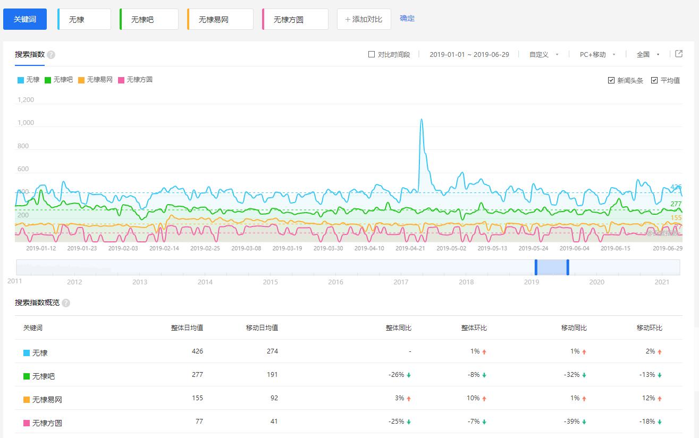The height and width of the screenshot is (438, 699).
Task: Toggle the orange 无棣易网 legend marker
Action: click(x=81, y=80)
